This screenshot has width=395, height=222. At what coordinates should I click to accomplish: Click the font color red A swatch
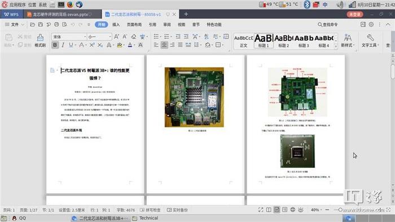tap(130, 45)
